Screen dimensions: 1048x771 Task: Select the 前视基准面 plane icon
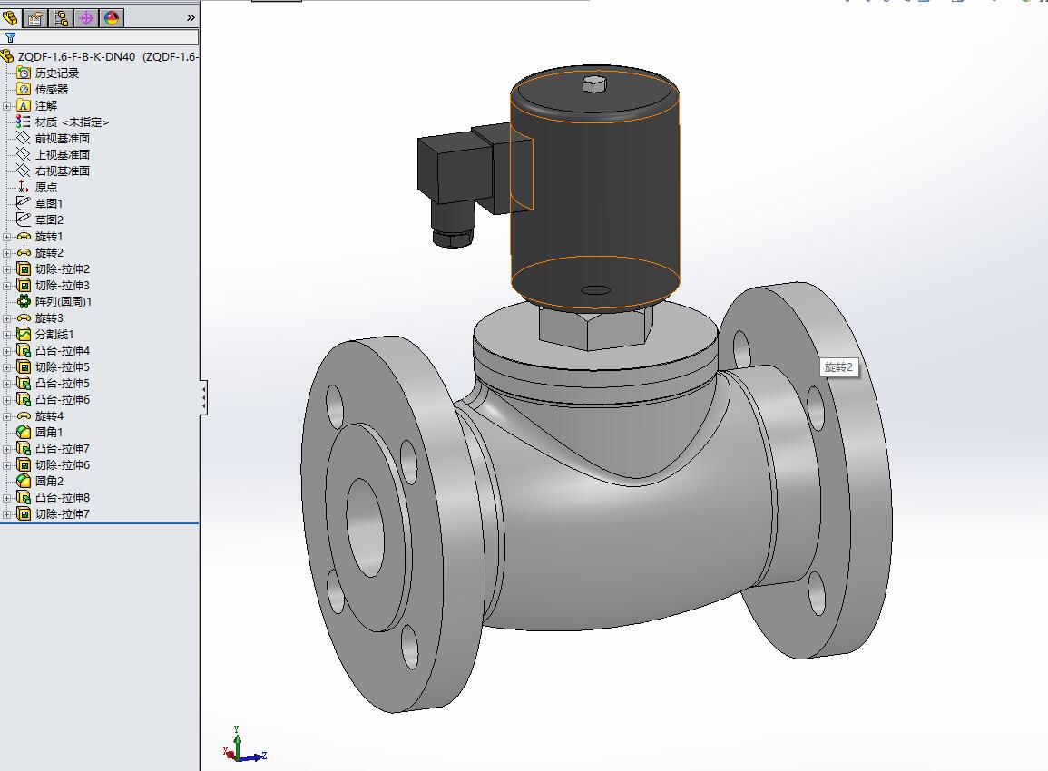point(24,138)
